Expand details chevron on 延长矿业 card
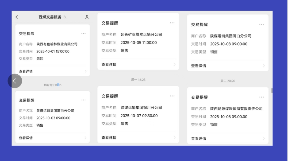The width and height of the screenshot is (288, 161). pyautogui.click(x=175, y=65)
